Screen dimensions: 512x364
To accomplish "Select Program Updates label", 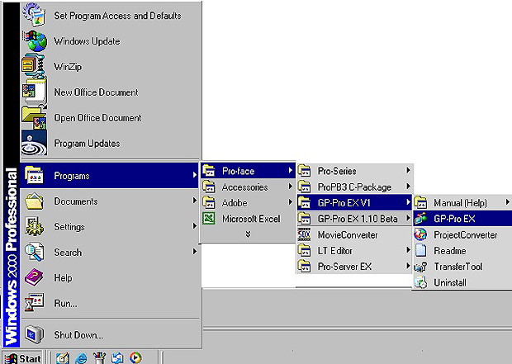I will point(87,144).
